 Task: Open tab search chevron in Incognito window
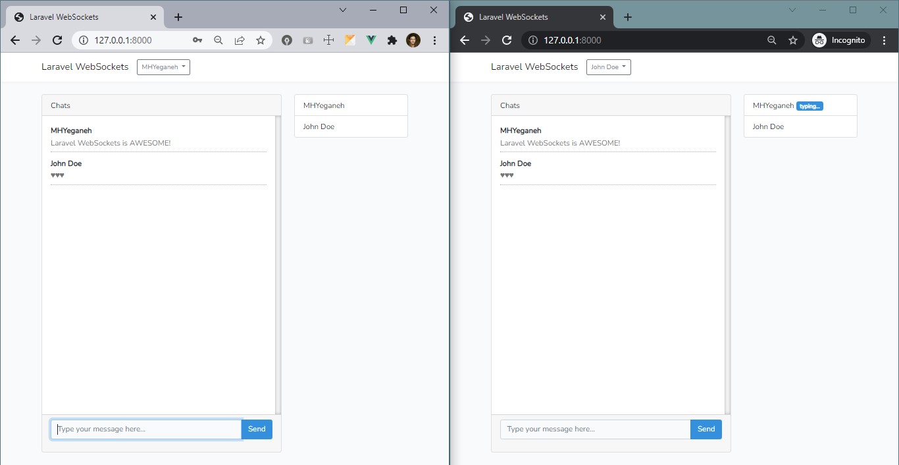point(792,10)
